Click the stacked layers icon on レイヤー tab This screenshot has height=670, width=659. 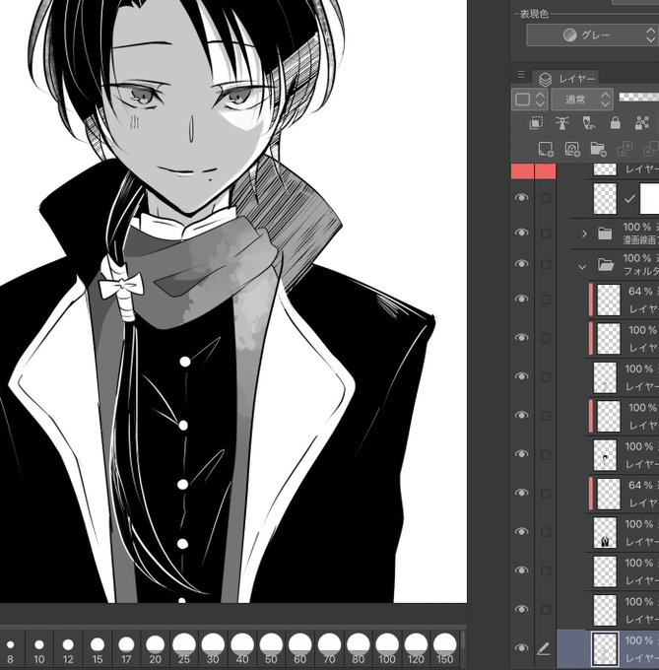click(545, 79)
